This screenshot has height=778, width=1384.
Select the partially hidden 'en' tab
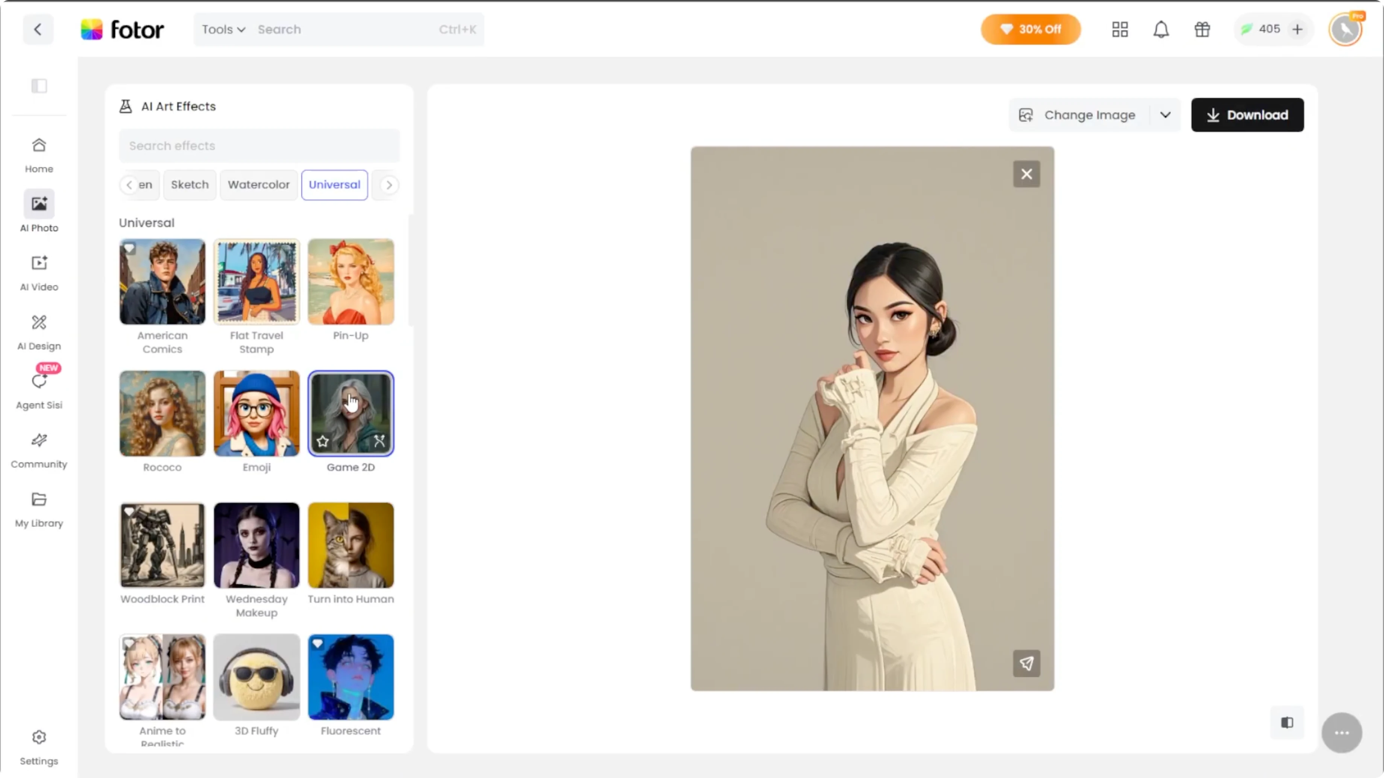point(146,185)
